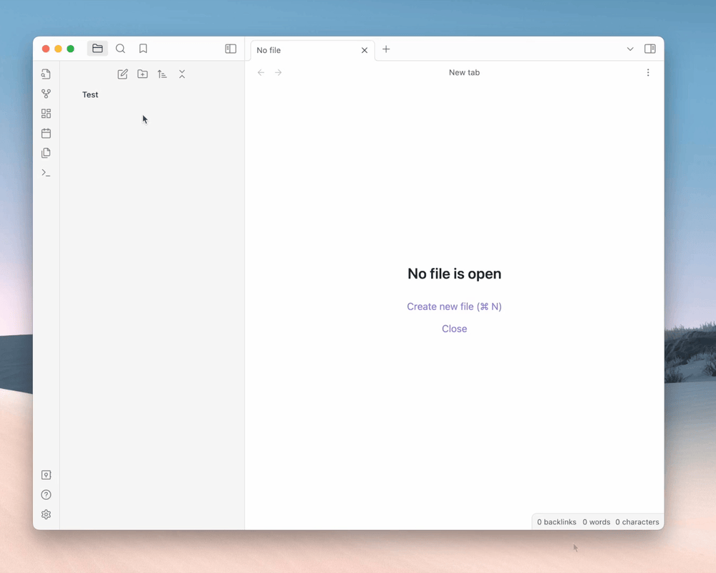The height and width of the screenshot is (573, 716).
Task: Open the tab list dropdown
Action: (630, 49)
